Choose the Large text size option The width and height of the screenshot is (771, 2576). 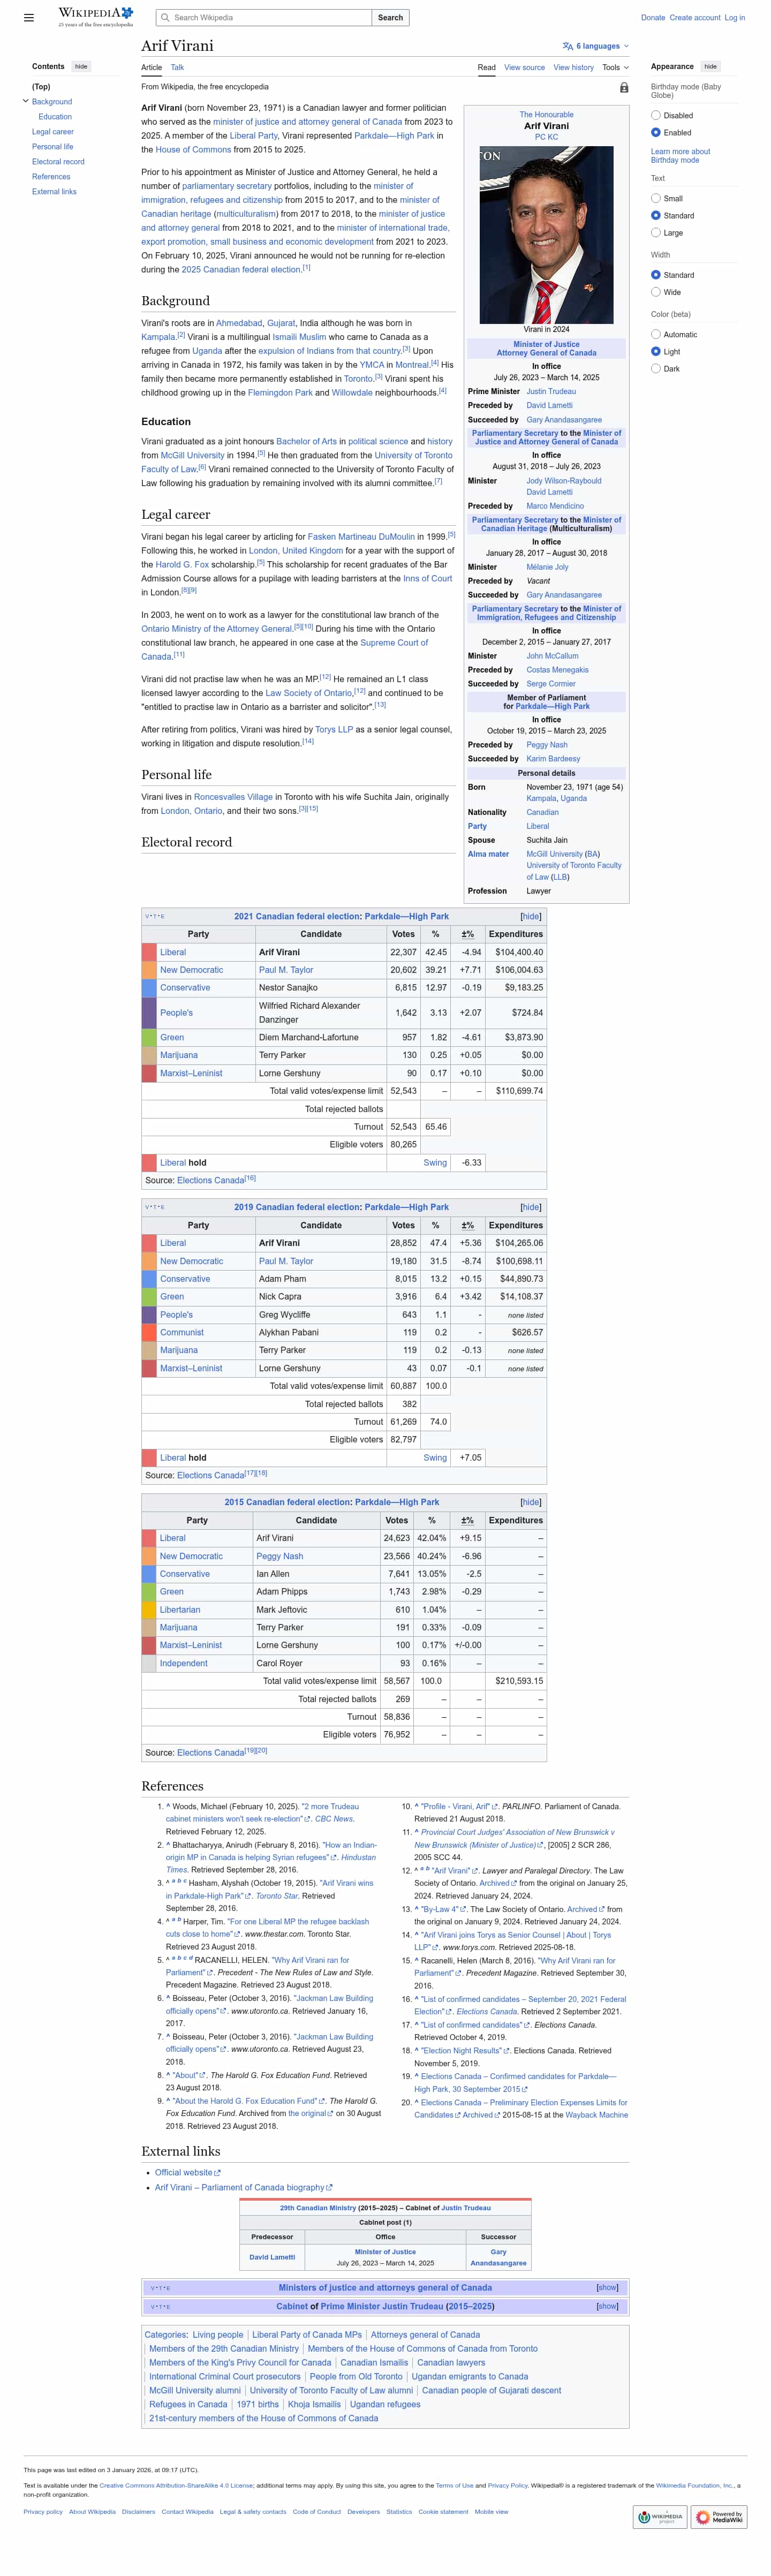tap(656, 233)
